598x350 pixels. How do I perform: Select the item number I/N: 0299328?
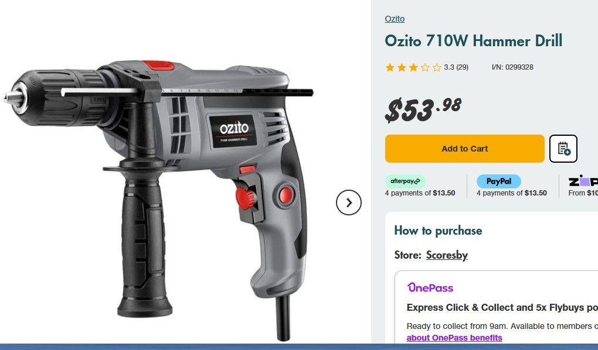click(x=512, y=67)
